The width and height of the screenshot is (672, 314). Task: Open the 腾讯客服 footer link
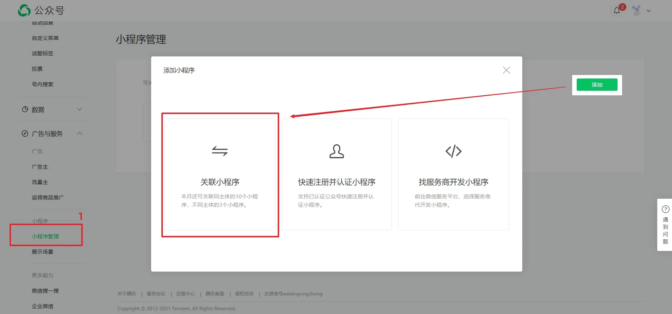[x=215, y=294]
